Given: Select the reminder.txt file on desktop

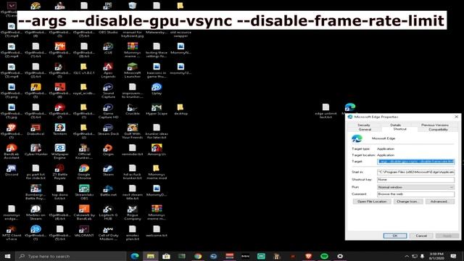Looking at the screenshot, I should tap(133, 150).
